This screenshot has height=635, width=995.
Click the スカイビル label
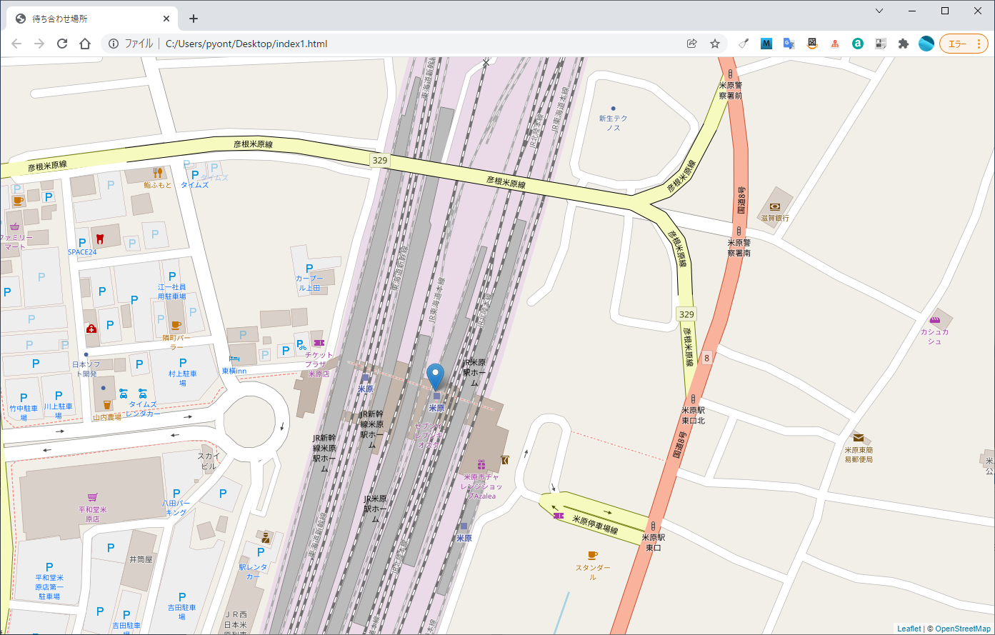point(209,461)
